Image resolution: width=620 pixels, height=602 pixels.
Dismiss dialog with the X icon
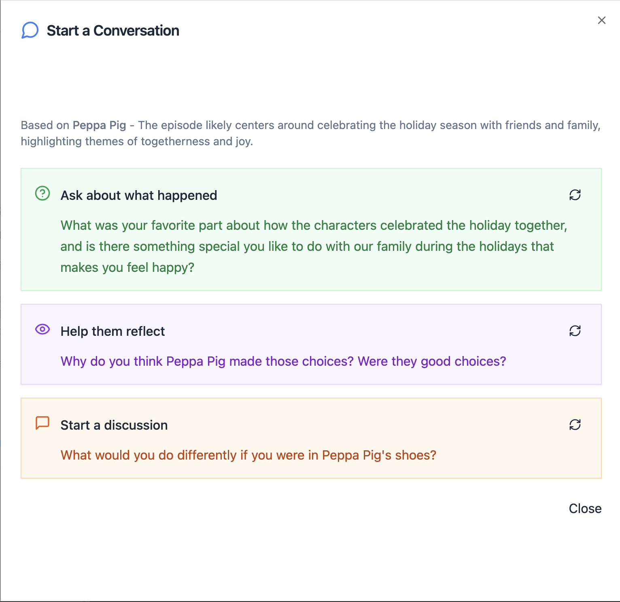(x=602, y=20)
